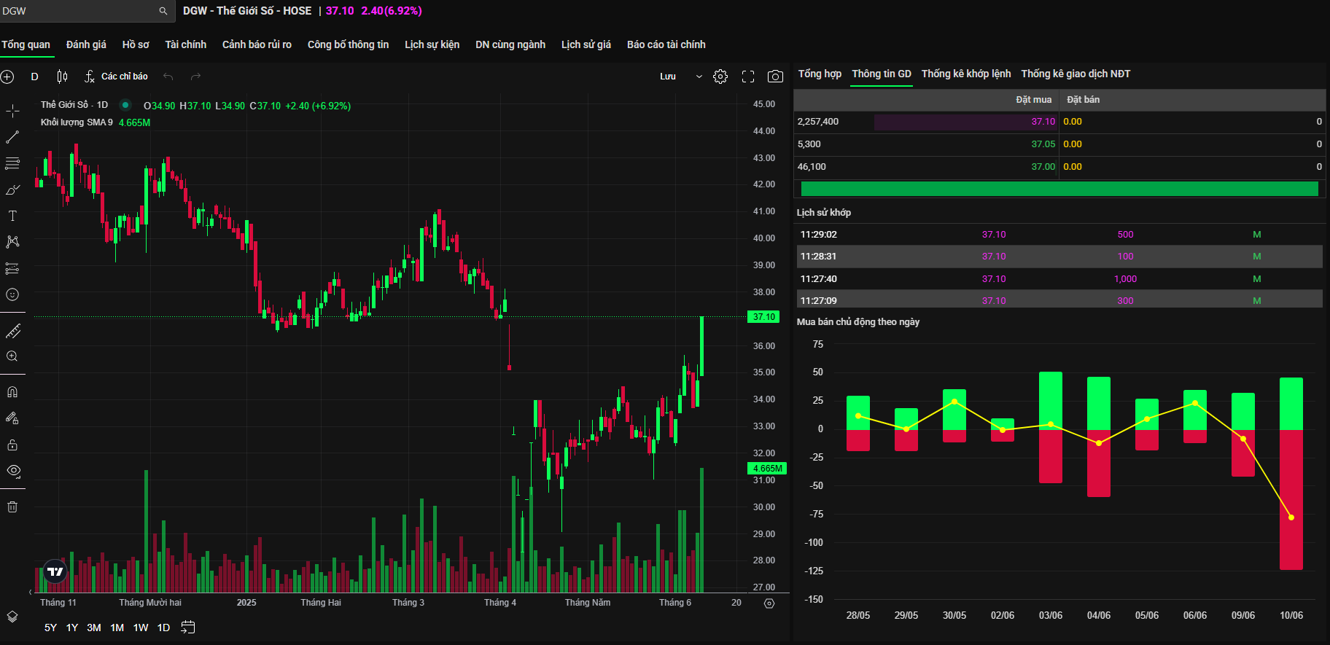Undo the last chart action
The height and width of the screenshot is (645, 1330).
point(168,77)
